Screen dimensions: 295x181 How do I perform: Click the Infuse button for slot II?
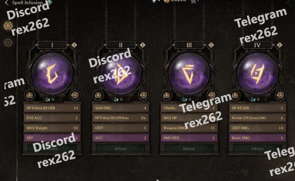click(121, 149)
